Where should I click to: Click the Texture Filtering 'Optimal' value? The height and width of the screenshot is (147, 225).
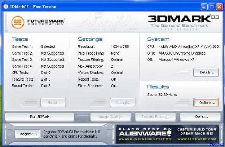(117, 60)
